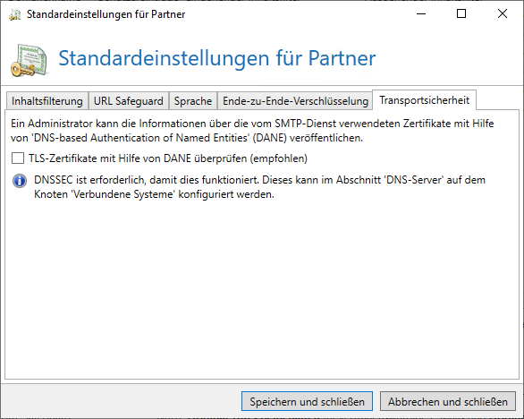Viewport: 524px width, 419px height.
Task: Click the empty area of the tab panel
Action: tap(262, 287)
